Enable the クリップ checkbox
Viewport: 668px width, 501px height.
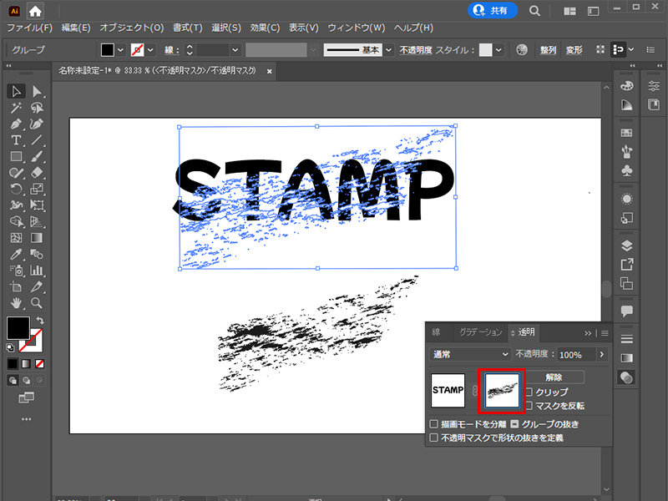point(529,391)
